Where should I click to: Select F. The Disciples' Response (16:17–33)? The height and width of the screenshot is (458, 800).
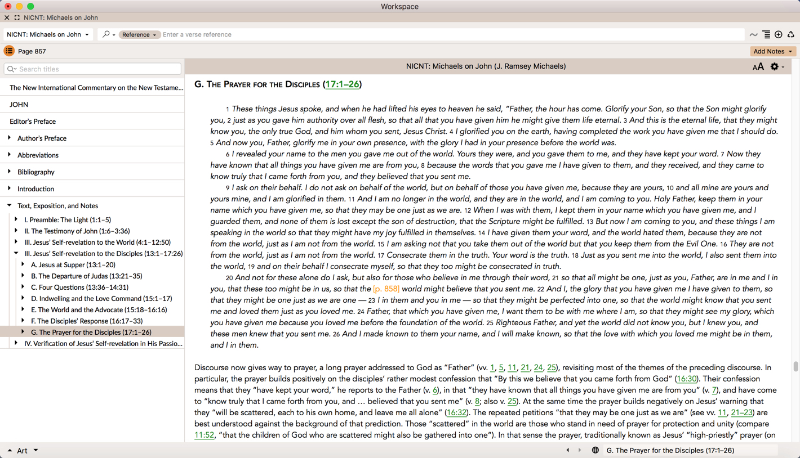pyautogui.click(x=87, y=321)
